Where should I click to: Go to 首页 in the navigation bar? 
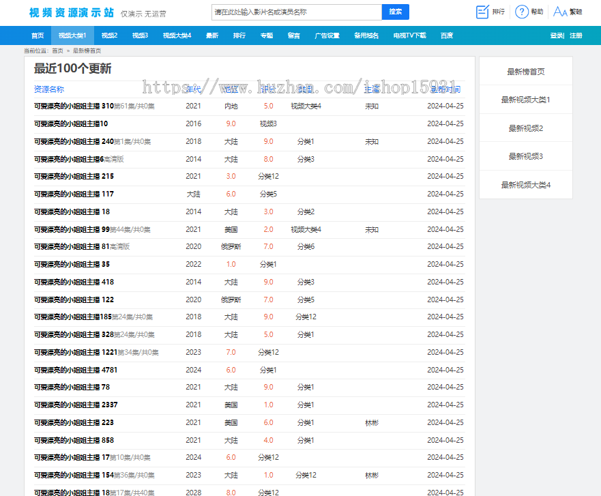(38, 35)
